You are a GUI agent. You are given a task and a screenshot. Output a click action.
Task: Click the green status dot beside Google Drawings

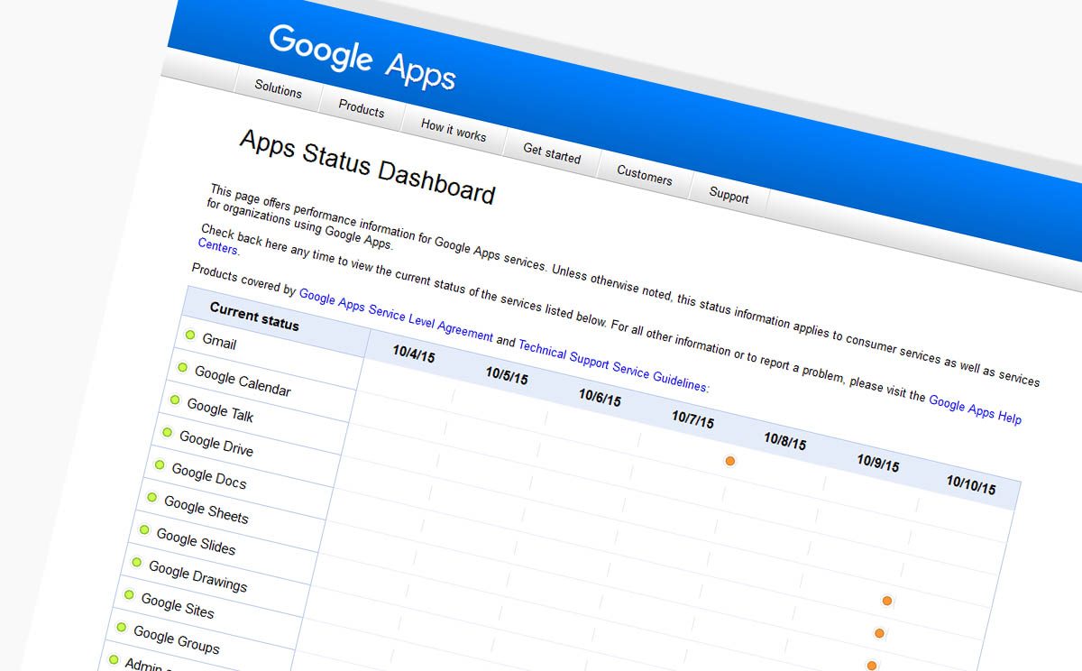coord(137,563)
